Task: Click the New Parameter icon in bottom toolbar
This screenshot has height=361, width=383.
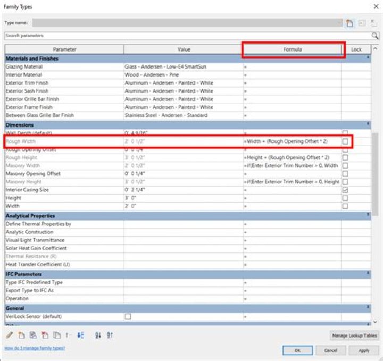Action: [x=22, y=335]
